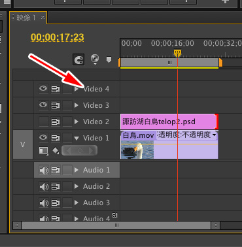
Task: Expand the Video 3 track
Action: coord(77,105)
